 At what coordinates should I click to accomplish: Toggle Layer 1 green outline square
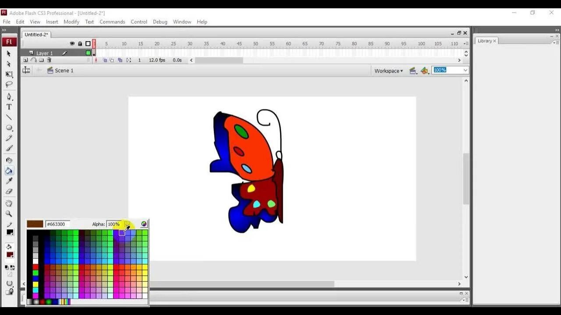pos(88,53)
